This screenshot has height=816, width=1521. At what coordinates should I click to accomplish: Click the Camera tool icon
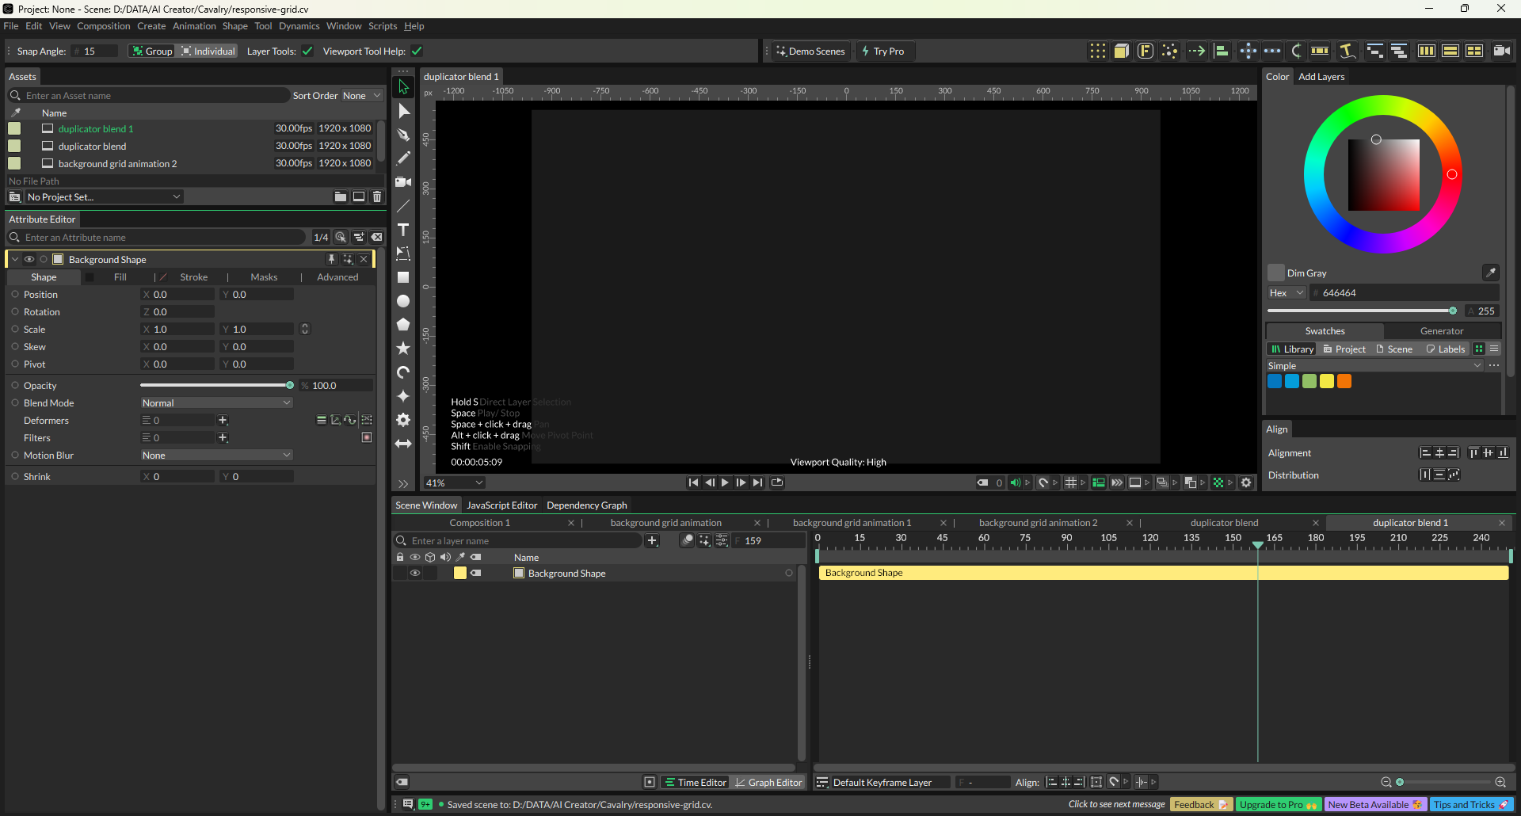click(x=403, y=182)
